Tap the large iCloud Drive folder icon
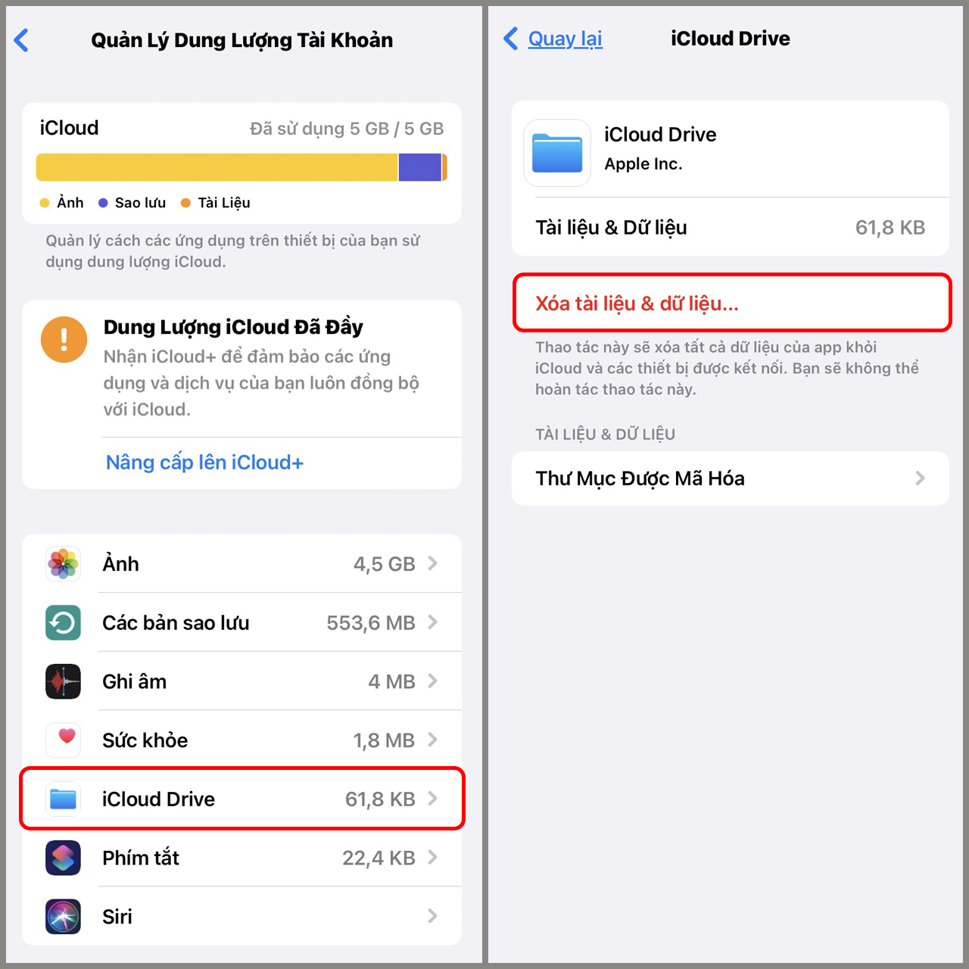Screen dimensions: 969x969 (x=557, y=153)
